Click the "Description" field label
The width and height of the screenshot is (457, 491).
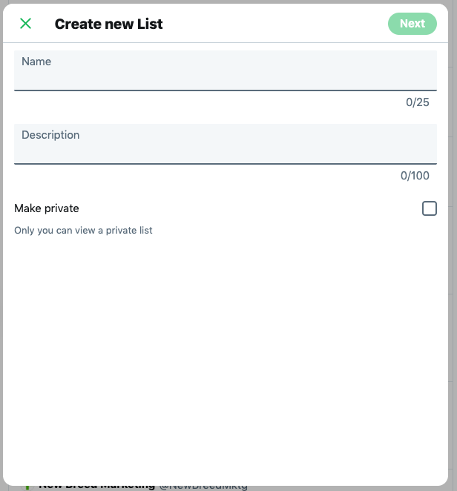(50, 135)
